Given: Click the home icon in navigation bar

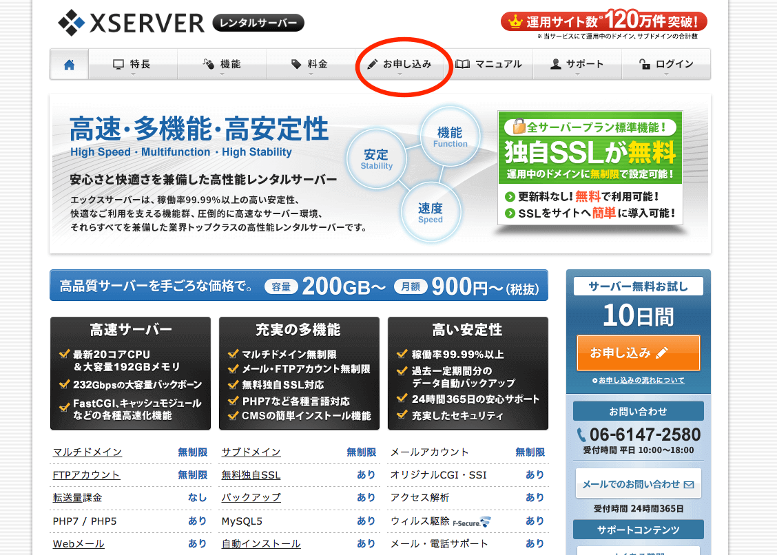Looking at the screenshot, I should pyautogui.click(x=69, y=65).
